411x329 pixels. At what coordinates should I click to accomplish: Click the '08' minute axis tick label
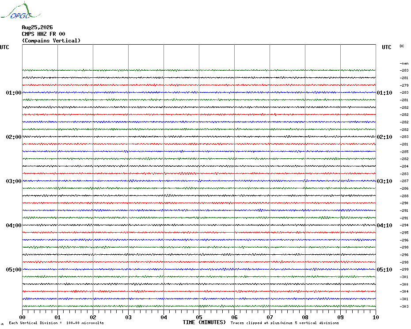[x=305, y=317]
